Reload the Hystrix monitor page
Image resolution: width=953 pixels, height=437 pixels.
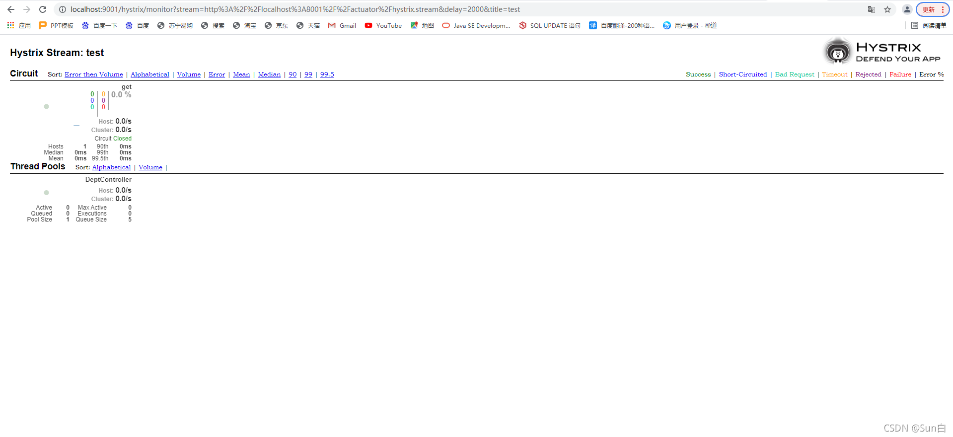pyautogui.click(x=43, y=9)
